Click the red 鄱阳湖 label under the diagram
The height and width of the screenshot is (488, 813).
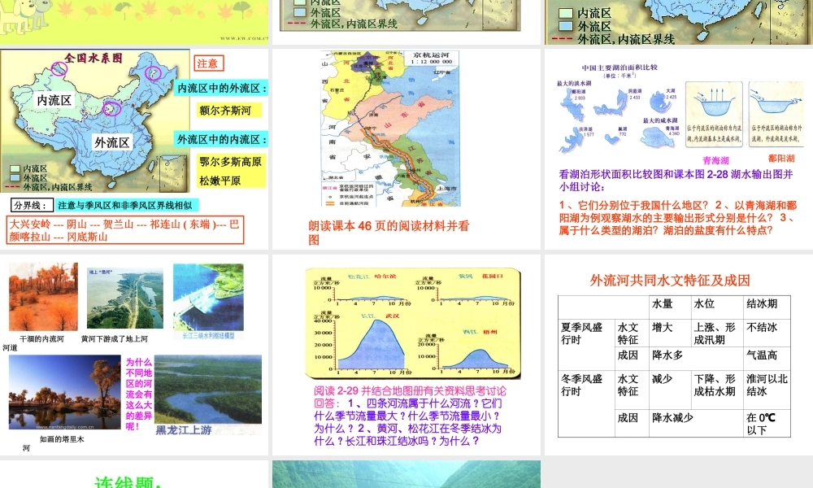[x=781, y=158]
